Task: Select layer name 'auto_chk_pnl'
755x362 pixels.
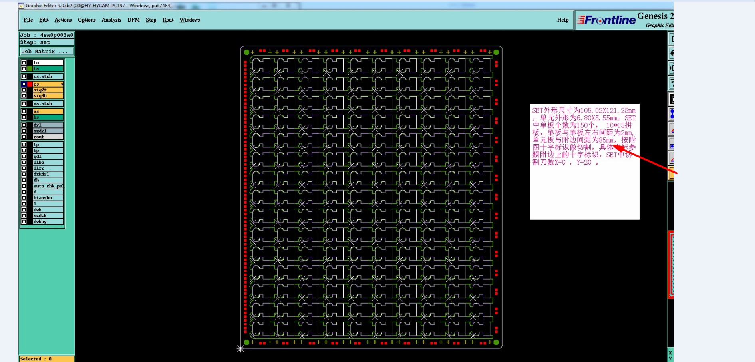Action: click(x=48, y=186)
